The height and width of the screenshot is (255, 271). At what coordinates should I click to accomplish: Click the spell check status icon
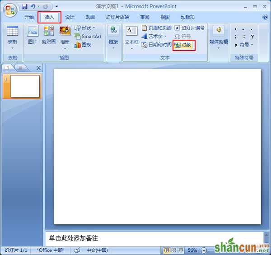(77, 250)
